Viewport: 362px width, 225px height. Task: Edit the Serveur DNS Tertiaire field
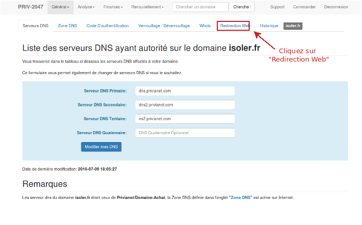(185, 119)
